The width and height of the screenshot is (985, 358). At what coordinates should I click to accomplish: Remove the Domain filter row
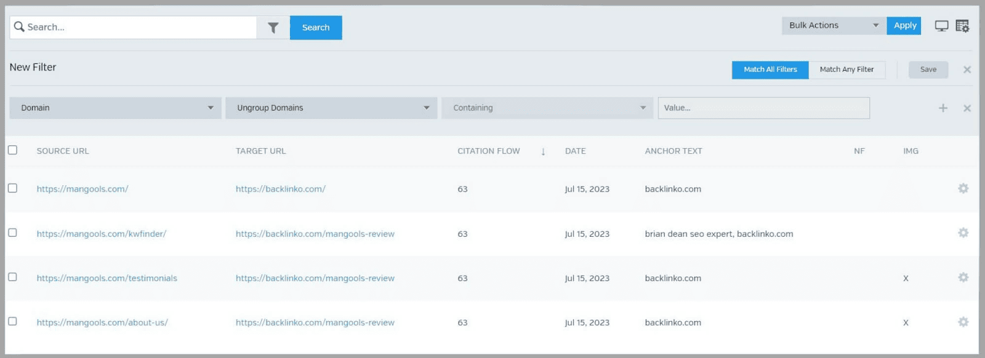967,108
